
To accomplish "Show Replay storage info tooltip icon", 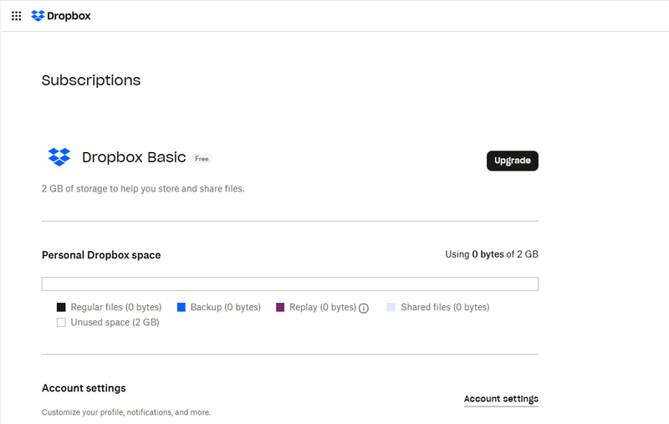I will [364, 308].
